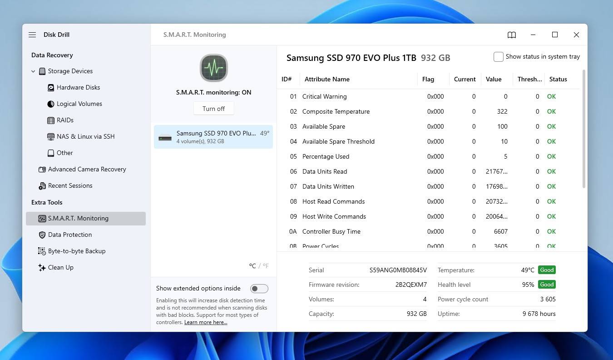This screenshot has width=613, height=360.
Task: Click the Hardware Disks icon
Action: (51, 87)
